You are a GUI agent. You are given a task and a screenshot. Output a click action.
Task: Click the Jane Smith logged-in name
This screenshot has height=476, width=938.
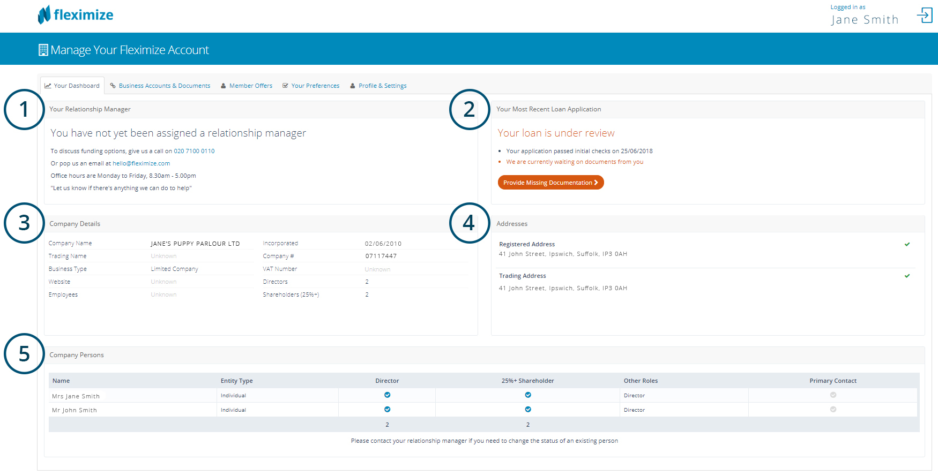[x=865, y=20]
